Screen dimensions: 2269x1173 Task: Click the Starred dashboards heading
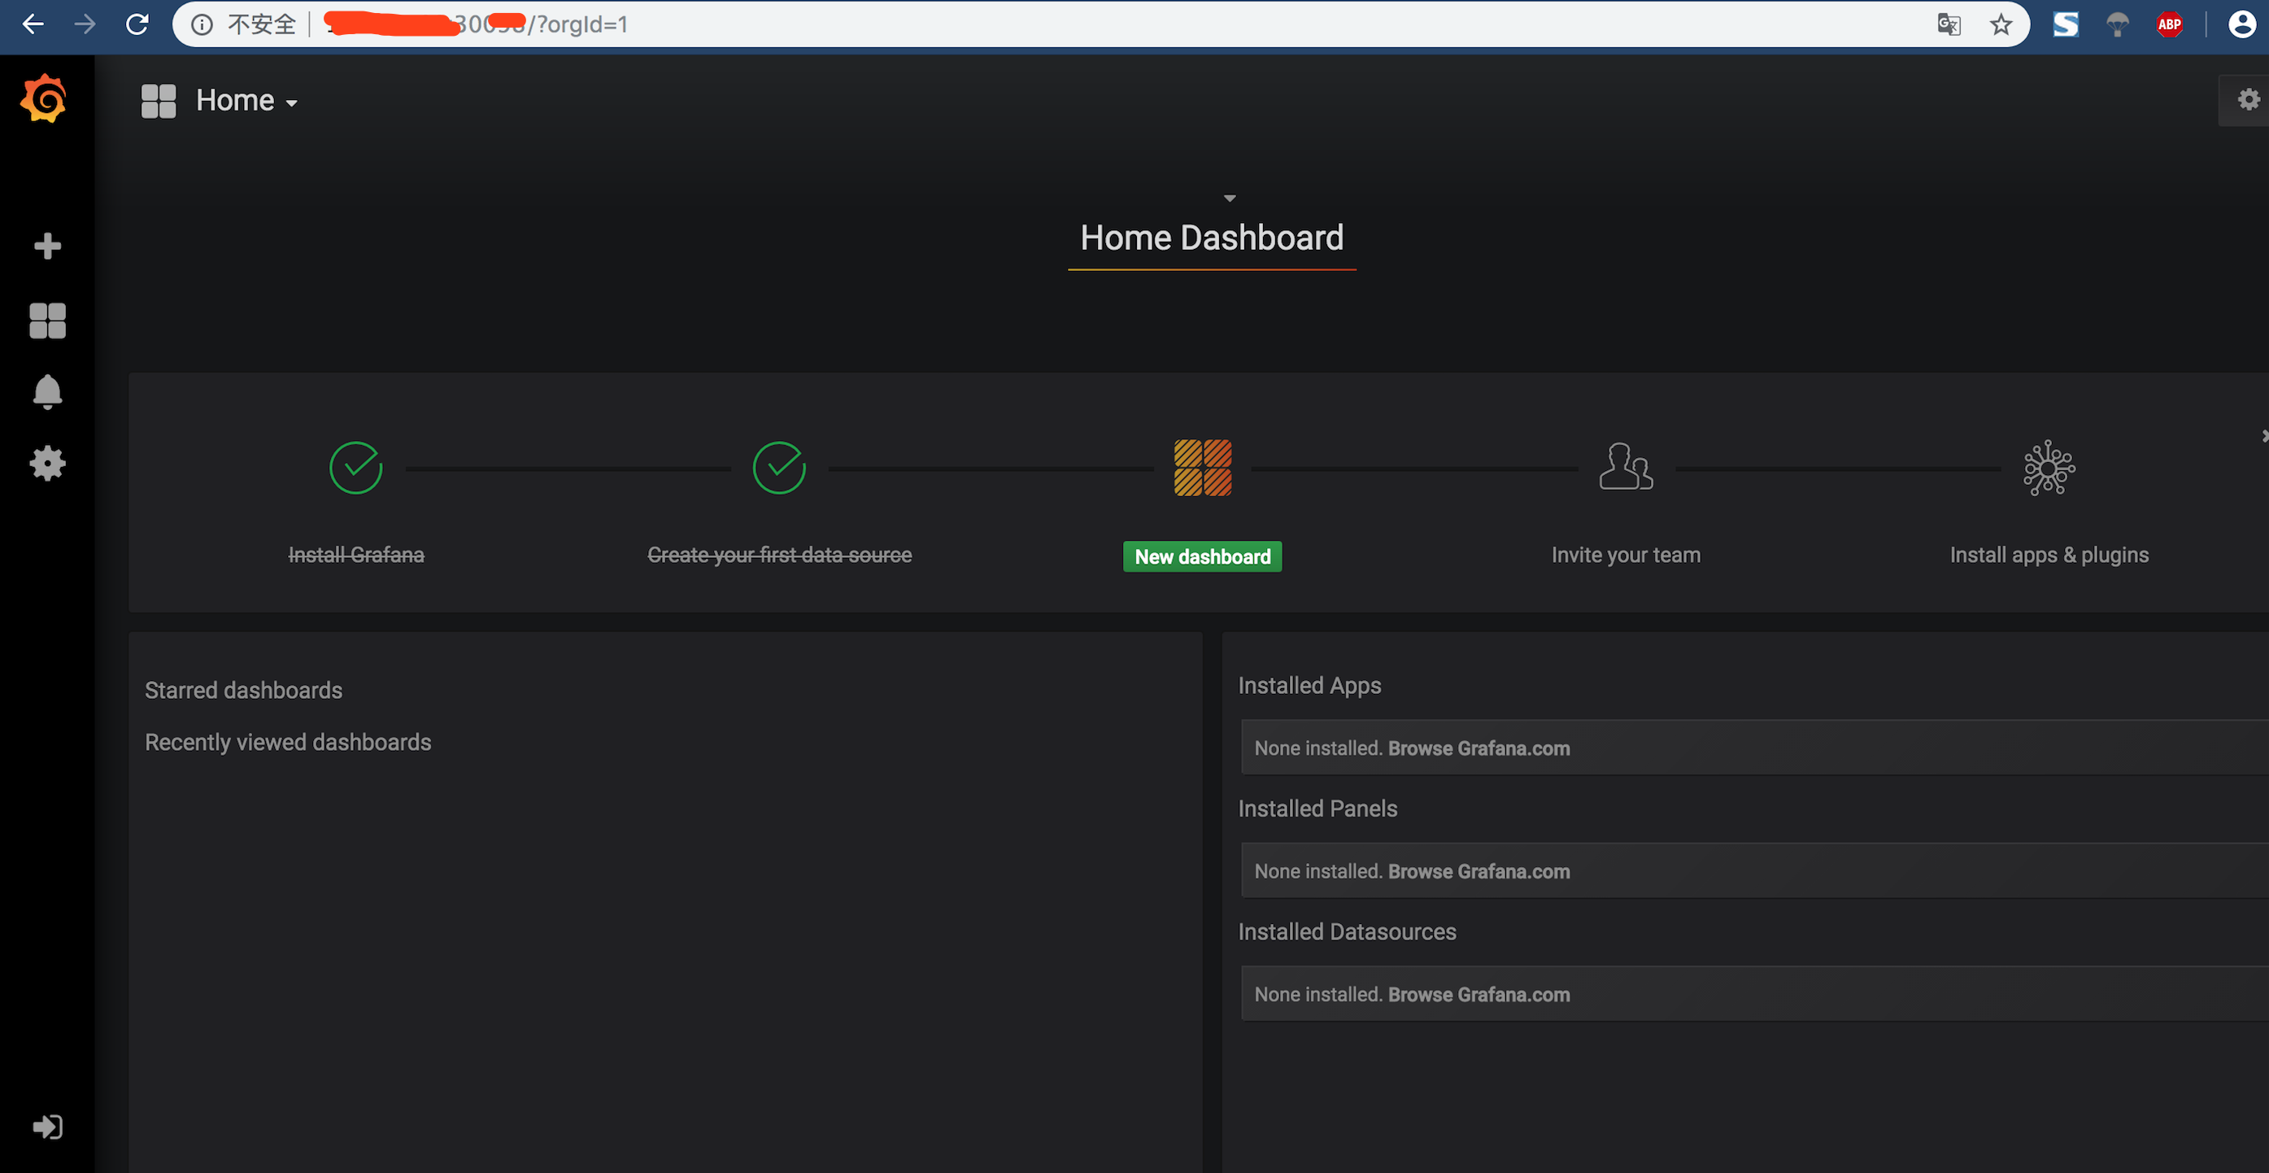(x=244, y=690)
